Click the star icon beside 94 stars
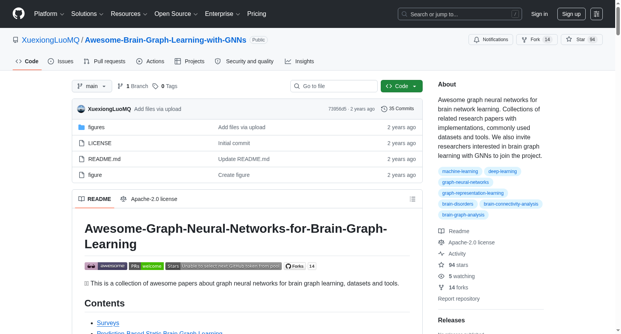621x334 pixels. [x=441, y=265]
